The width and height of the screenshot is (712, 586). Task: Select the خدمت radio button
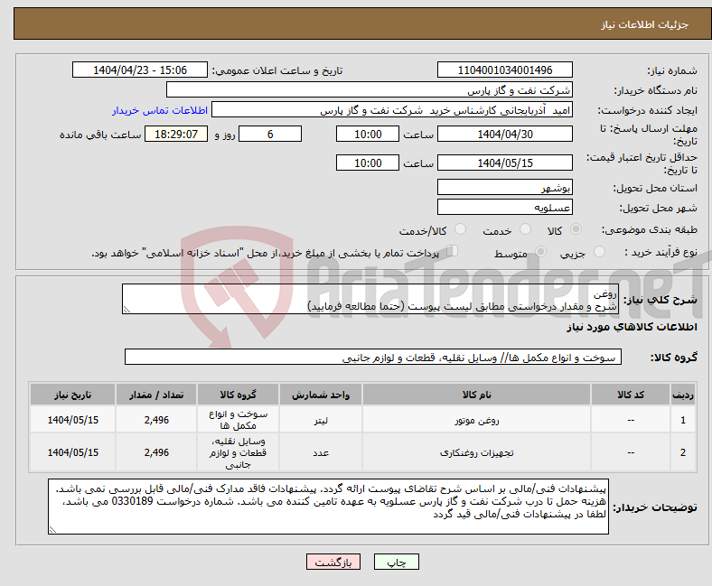pyautogui.click(x=525, y=229)
